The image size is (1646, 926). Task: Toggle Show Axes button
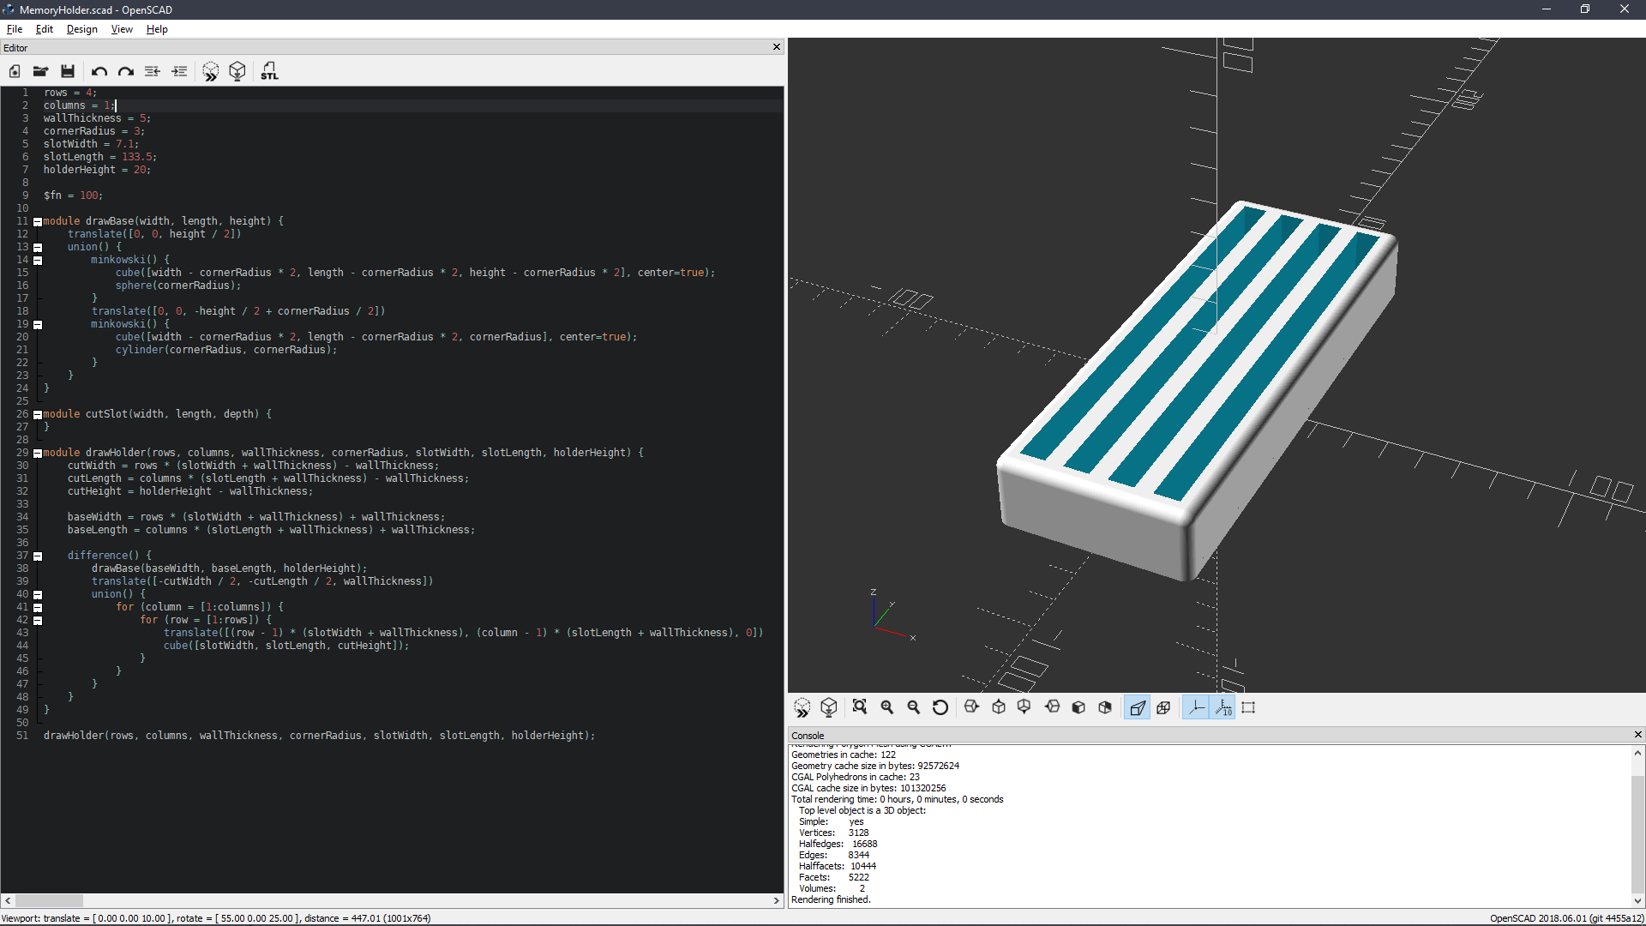coord(1196,707)
